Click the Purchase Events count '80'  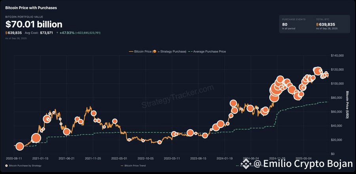(x=285, y=24)
